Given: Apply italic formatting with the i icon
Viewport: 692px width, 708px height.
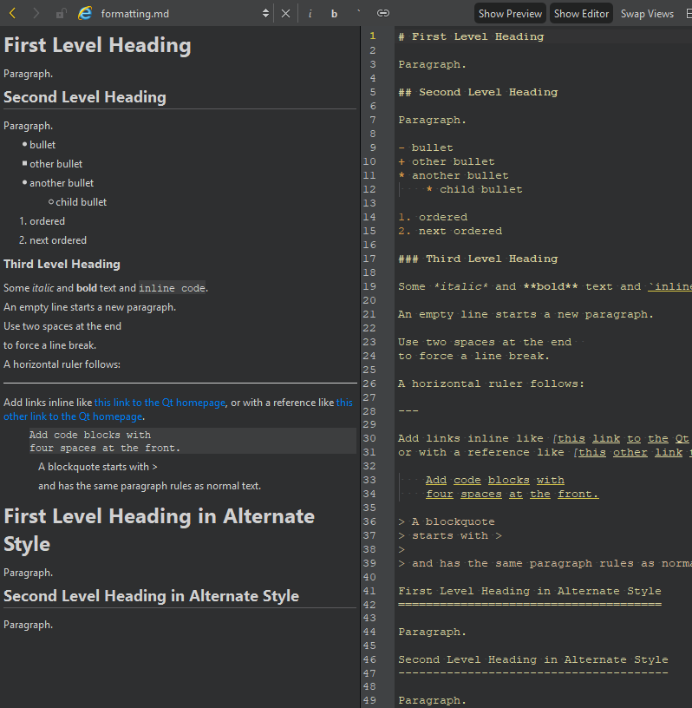Looking at the screenshot, I should (x=310, y=13).
